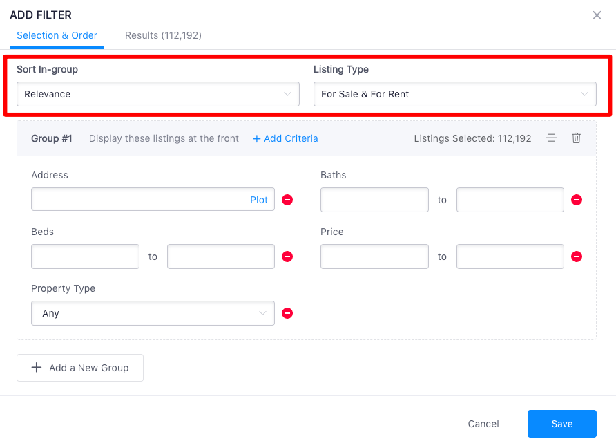This screenshot has width=616, height=448.
Task: Open the Listing Type dropdown
Action: click(x=454, y=94)
